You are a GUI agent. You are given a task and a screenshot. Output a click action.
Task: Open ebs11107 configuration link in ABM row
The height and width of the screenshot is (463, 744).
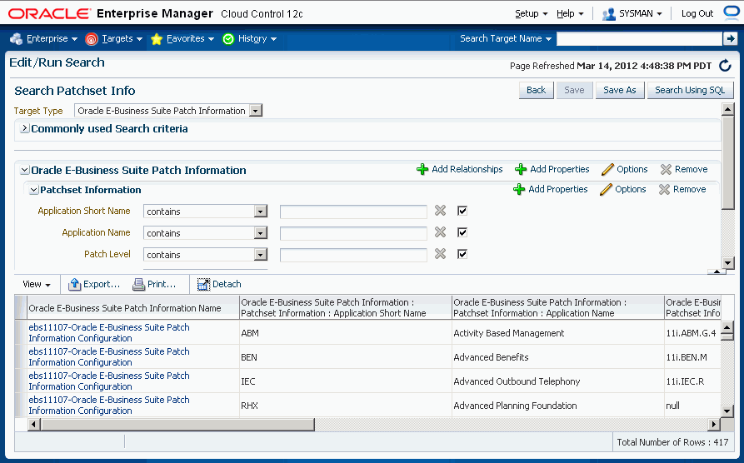point(109,332)
